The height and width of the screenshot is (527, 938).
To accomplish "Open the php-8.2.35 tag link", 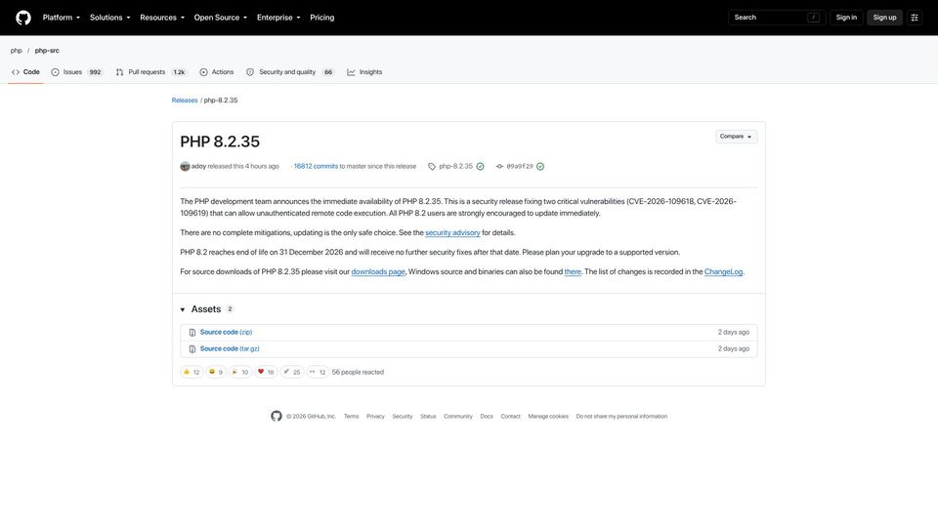I will (456, 166).
